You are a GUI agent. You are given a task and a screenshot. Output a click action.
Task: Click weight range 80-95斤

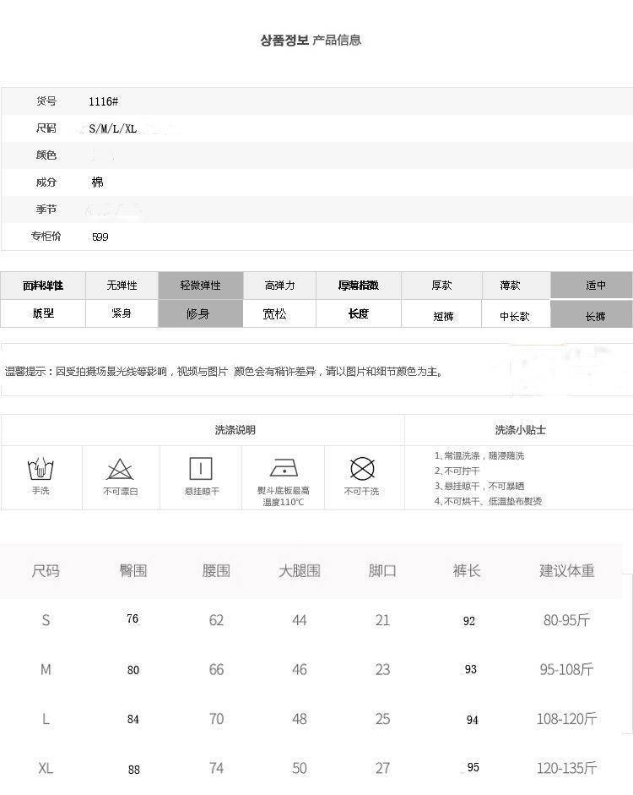[566, 619]
